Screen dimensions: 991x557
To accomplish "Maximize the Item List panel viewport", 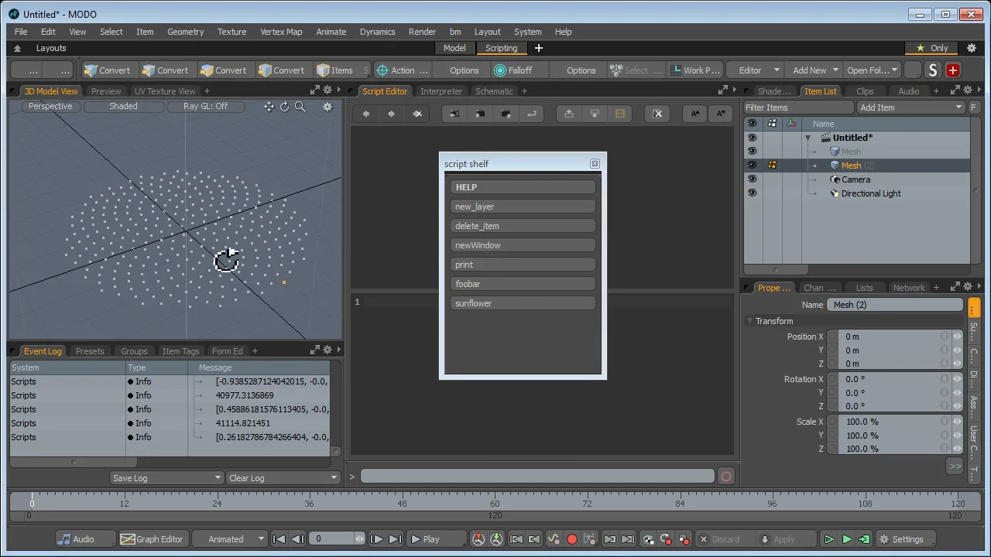I will 955,91.
